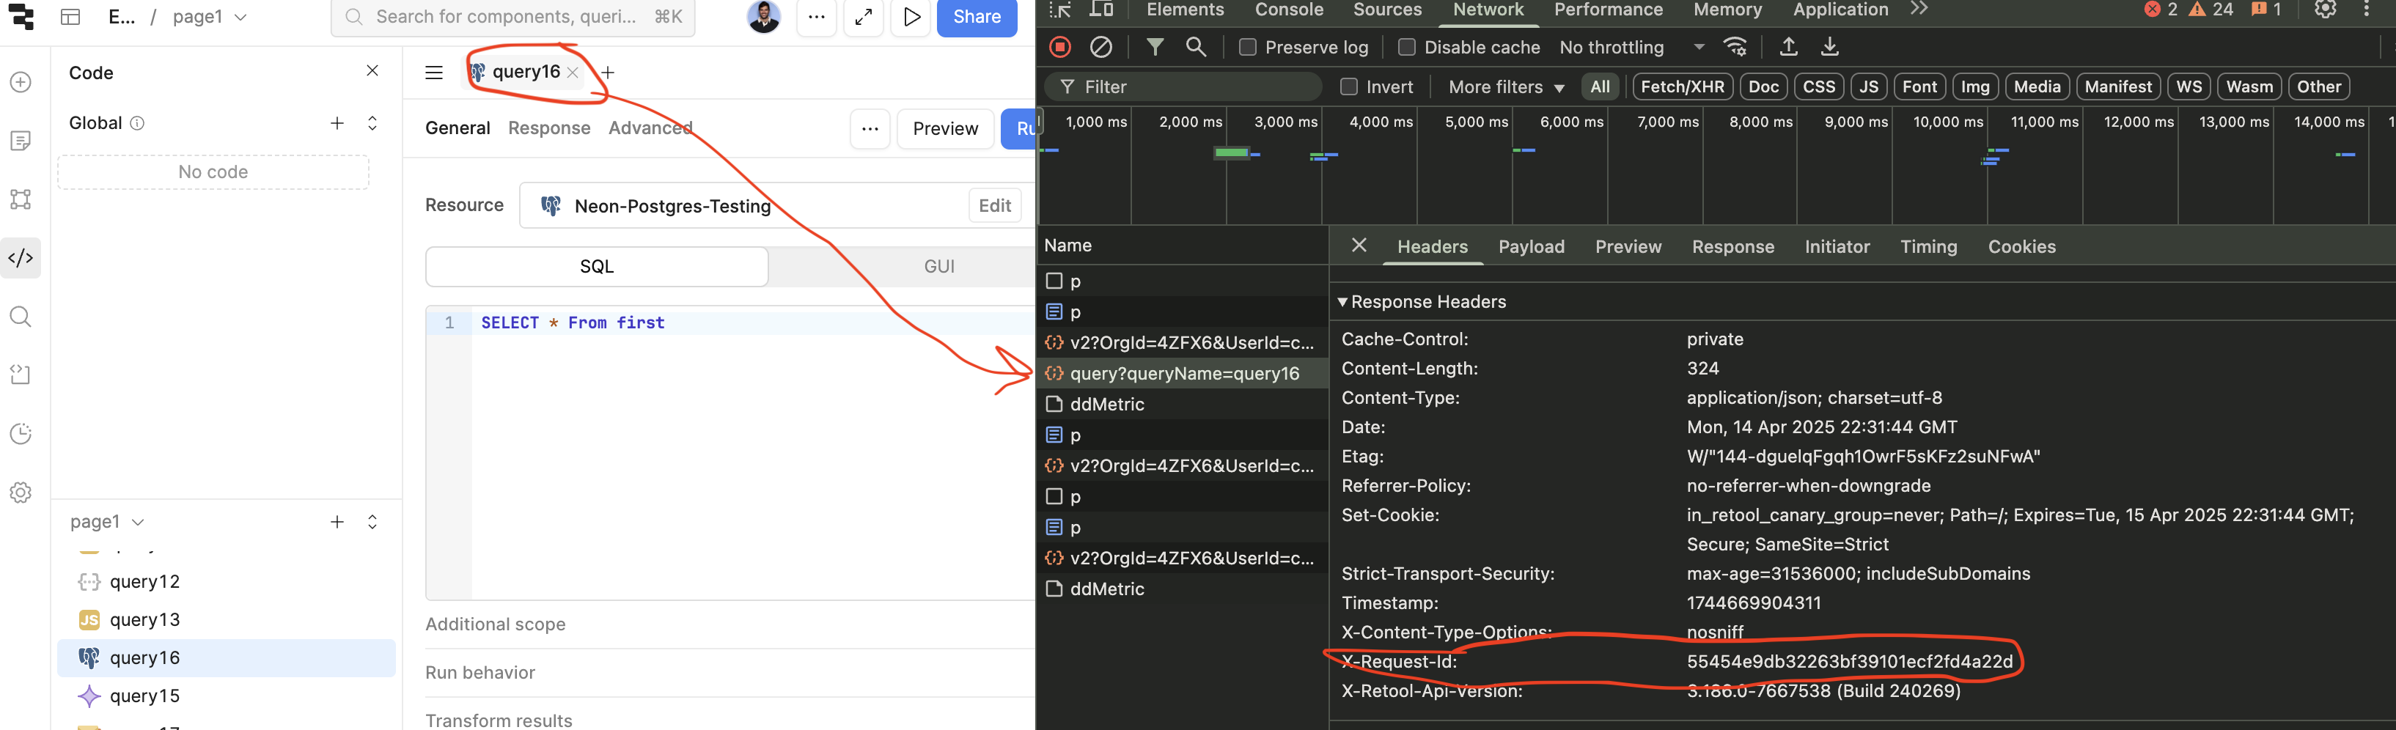Open the state inspector icon in sidebar
The height and width of the screenshot is (730, 2396).
point(21,375)
